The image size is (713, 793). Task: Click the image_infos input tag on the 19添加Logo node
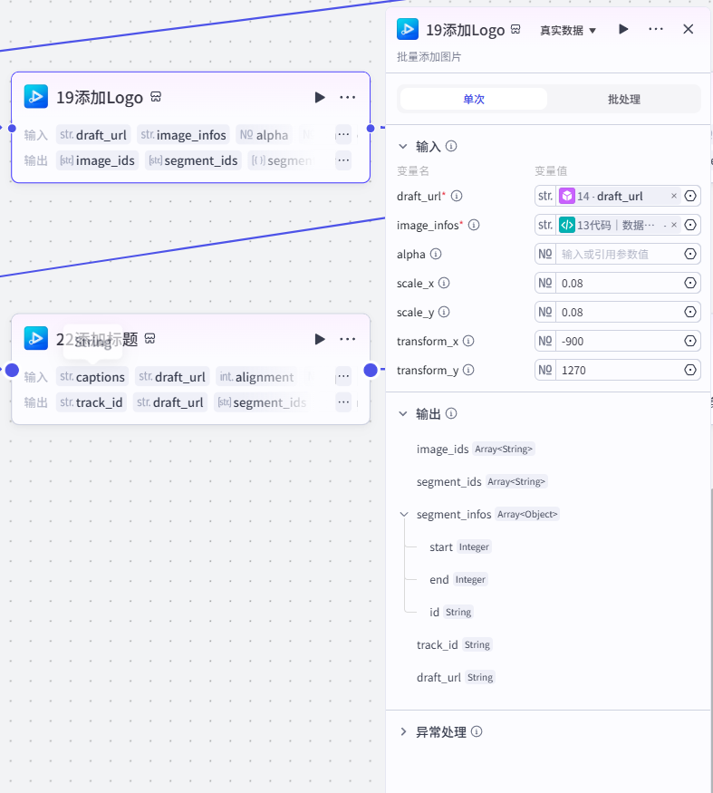tap(183, 135)
